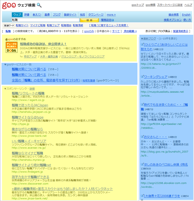Click ITエンジニア・モノづくりエンジニア sublink
Screen dimensions: 194x201
[x=83, y=56]
